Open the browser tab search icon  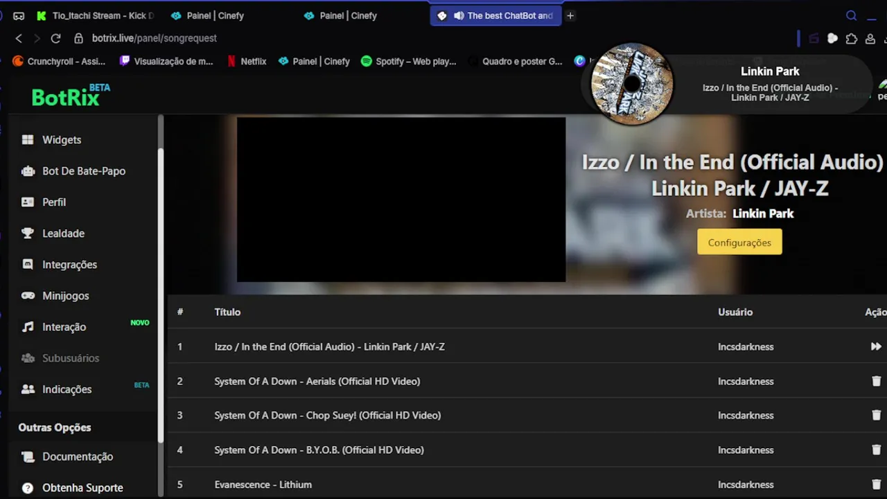pyautogui.click(x=852, y=15)
